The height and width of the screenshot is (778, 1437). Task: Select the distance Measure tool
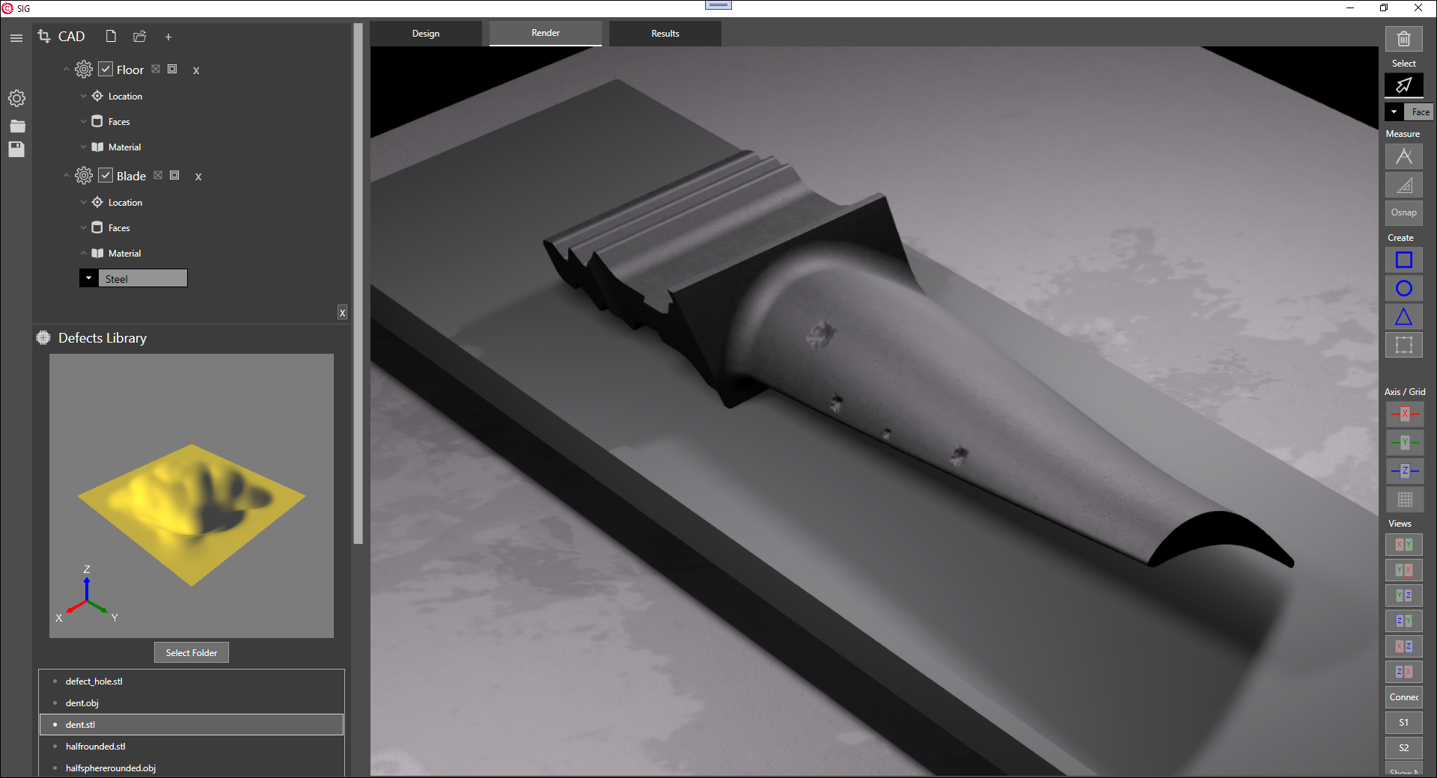1403,156
